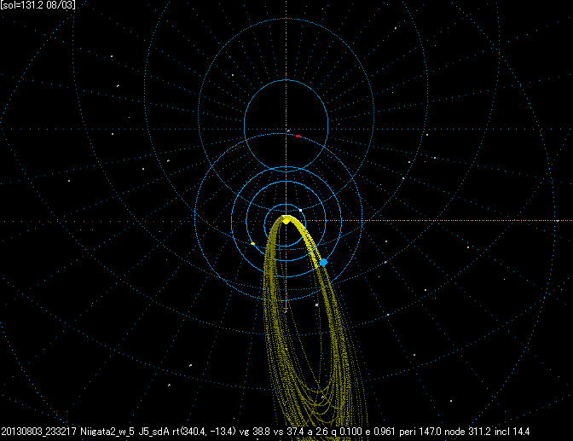Select the "vg 38.8" velocity value
Viewport: 573px width, 441px height.
[x=254, y=432]
